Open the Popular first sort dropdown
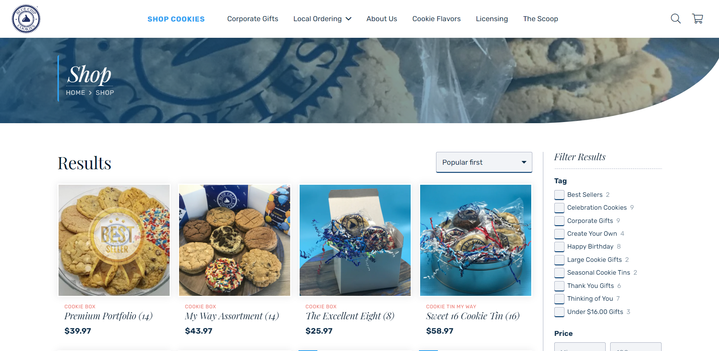Image resolution: width=719 pixels, height=351 pixels. [x=484, y=162]
